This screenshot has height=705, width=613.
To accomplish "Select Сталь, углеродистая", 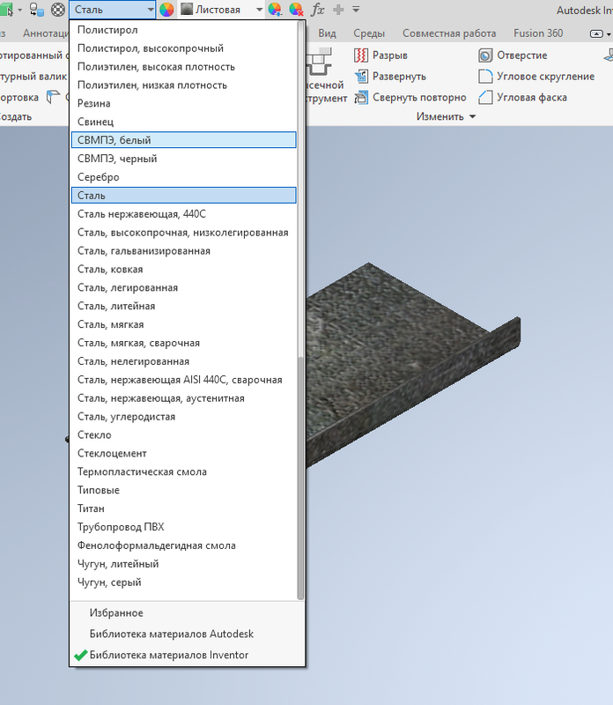I will tap(184, 417).
